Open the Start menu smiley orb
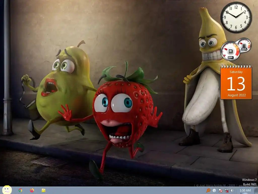This screenshot has height=194, width=258. pyautogui.click(x=7, y=190)
